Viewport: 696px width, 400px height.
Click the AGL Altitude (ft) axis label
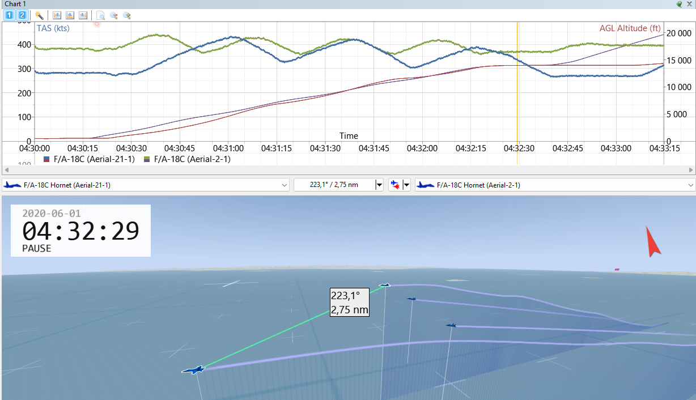click(630, 28)
